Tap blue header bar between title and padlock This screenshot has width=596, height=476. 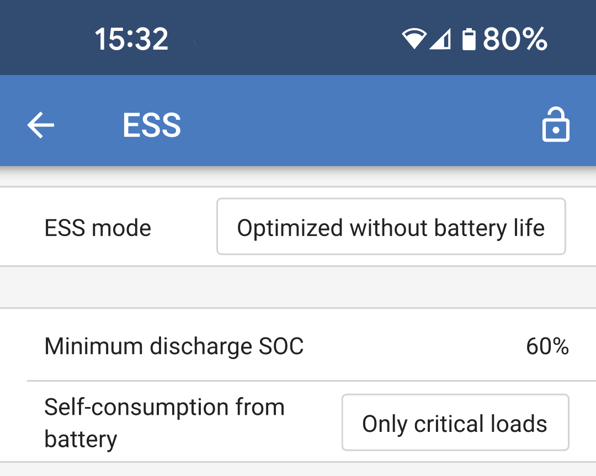tap(359, 126)
